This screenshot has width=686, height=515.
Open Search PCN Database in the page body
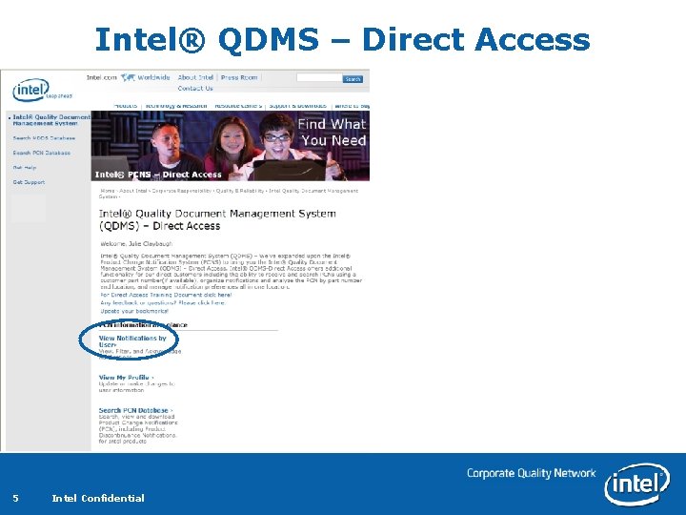click(x=135, y=410)
